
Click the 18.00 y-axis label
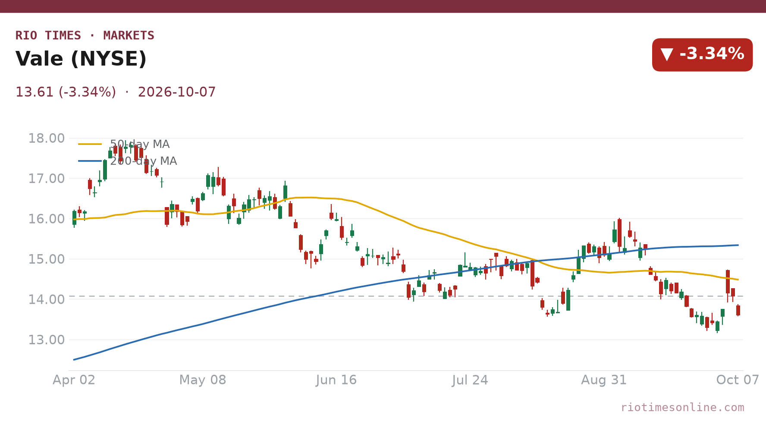click(x=47, y=138)
